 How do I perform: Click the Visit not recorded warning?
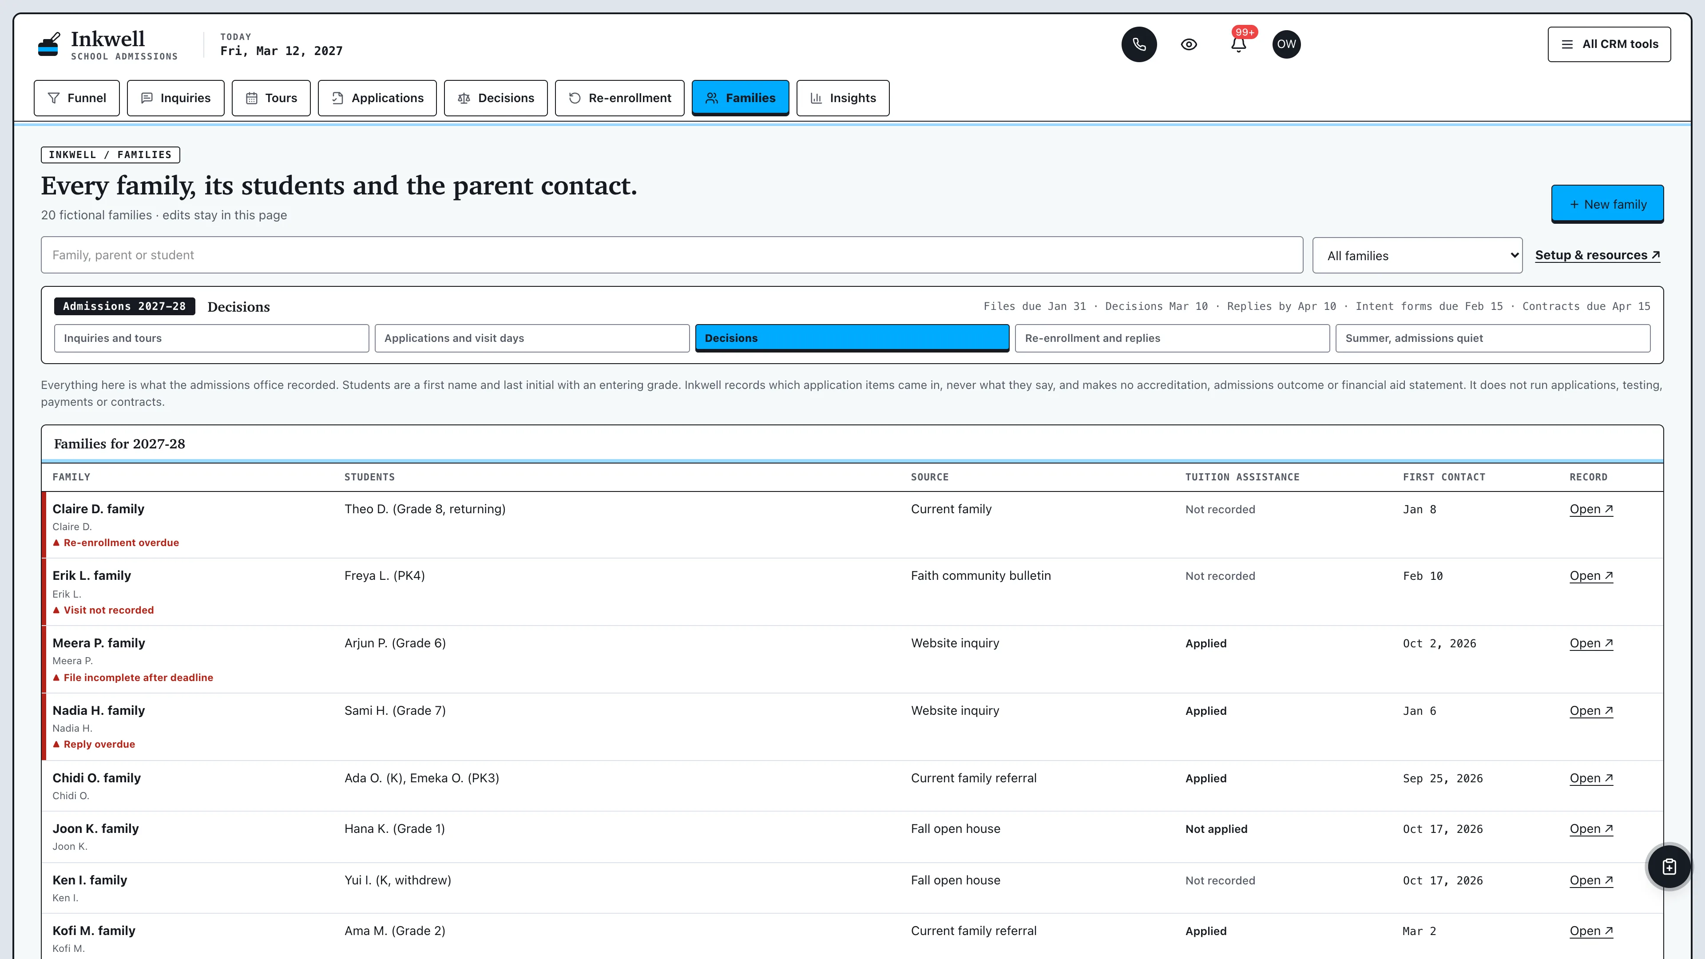click(103, 610)
